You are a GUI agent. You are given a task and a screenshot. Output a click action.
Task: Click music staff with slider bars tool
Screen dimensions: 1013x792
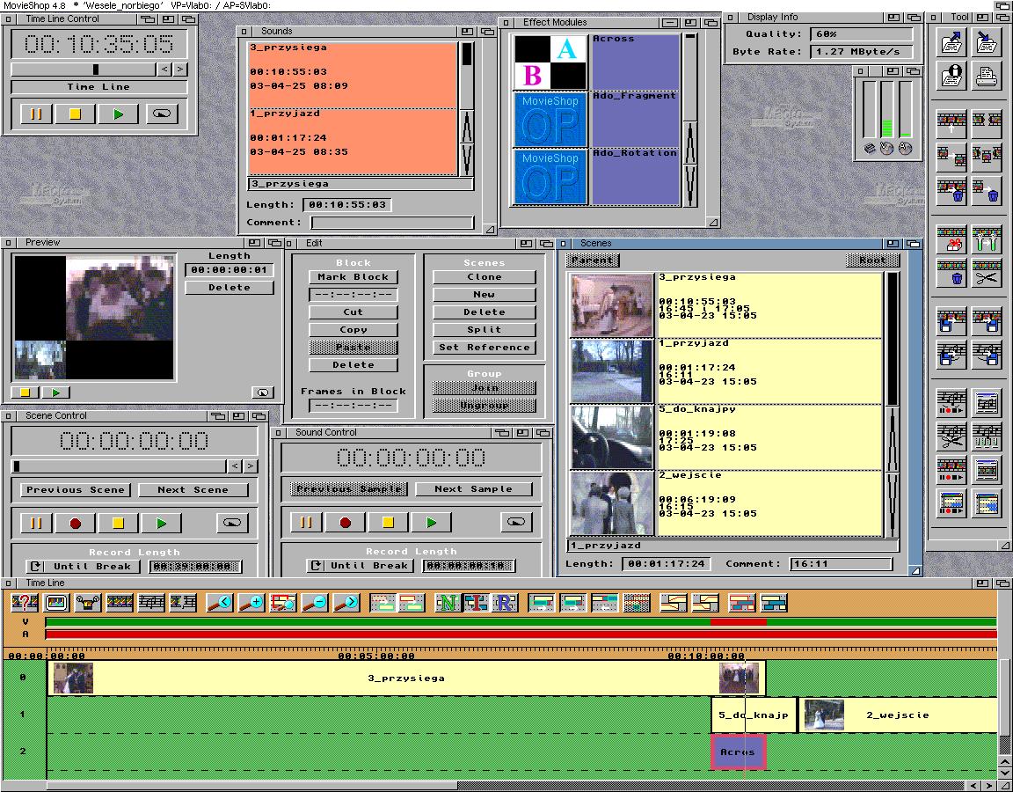[987, 437]
